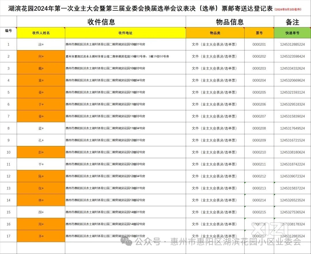The width and height of the screenshot is (311, 254).
Task: Click ticket number 0000210
Action: click(259, 152)
